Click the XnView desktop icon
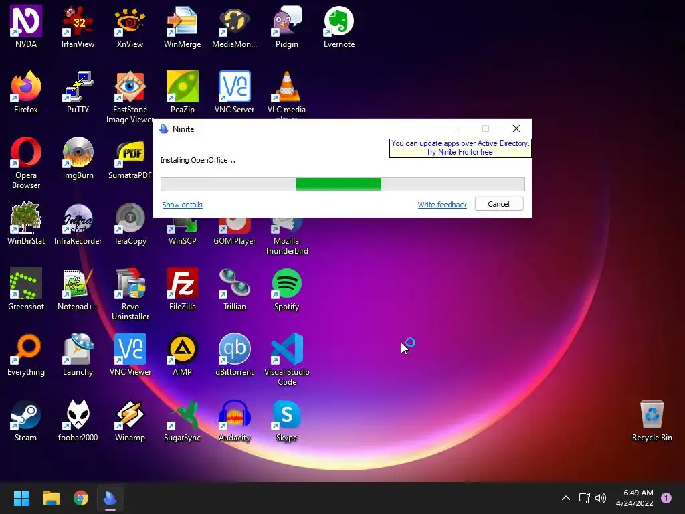The image size is (685, 514). pyautogui.click(x=130, y=21)
